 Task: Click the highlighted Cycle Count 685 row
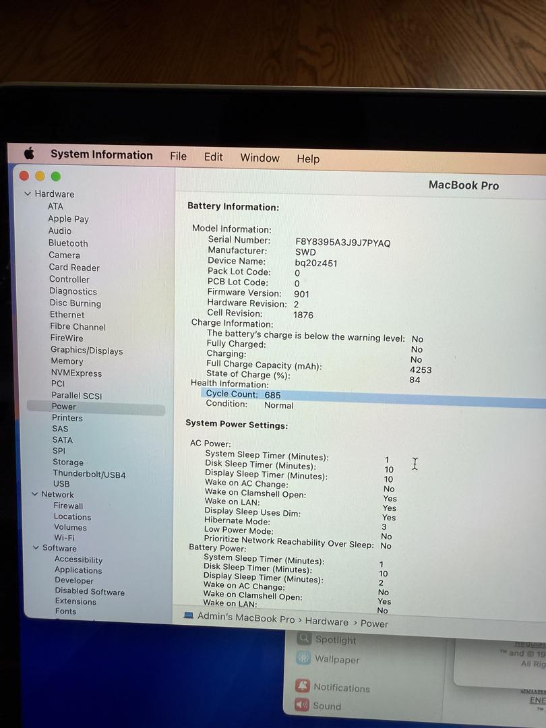point(373,398)
